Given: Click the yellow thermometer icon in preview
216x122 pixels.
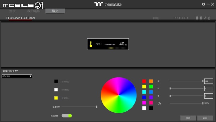Looking at the screenshot, I should [x=91, y=44].
